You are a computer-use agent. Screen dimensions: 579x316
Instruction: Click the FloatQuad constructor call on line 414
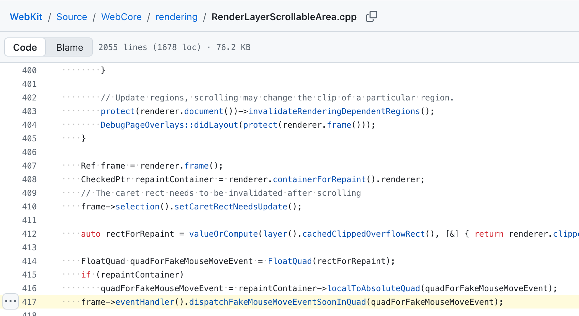click(290, 261)
